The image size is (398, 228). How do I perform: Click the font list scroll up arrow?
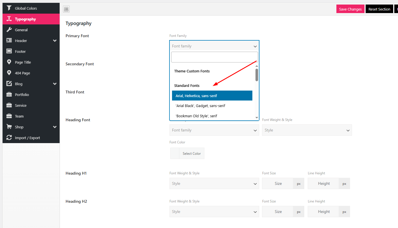(257, 66)
